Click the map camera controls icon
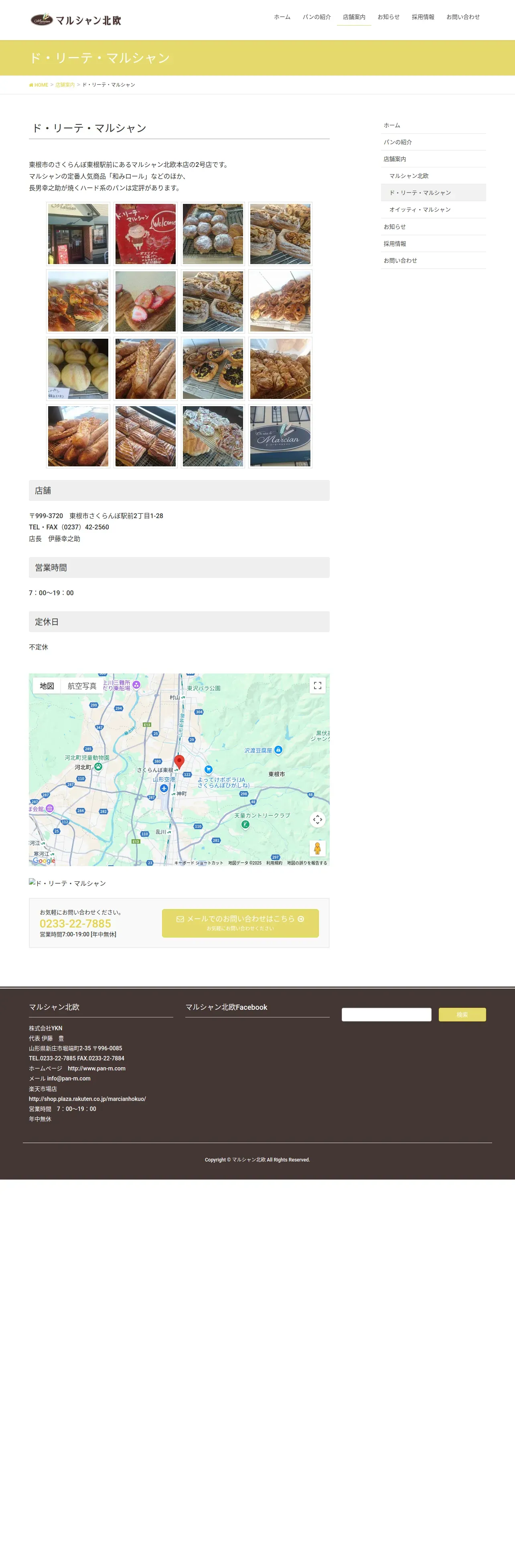This screenshot has width=515, height=1546. click(318, 819)
